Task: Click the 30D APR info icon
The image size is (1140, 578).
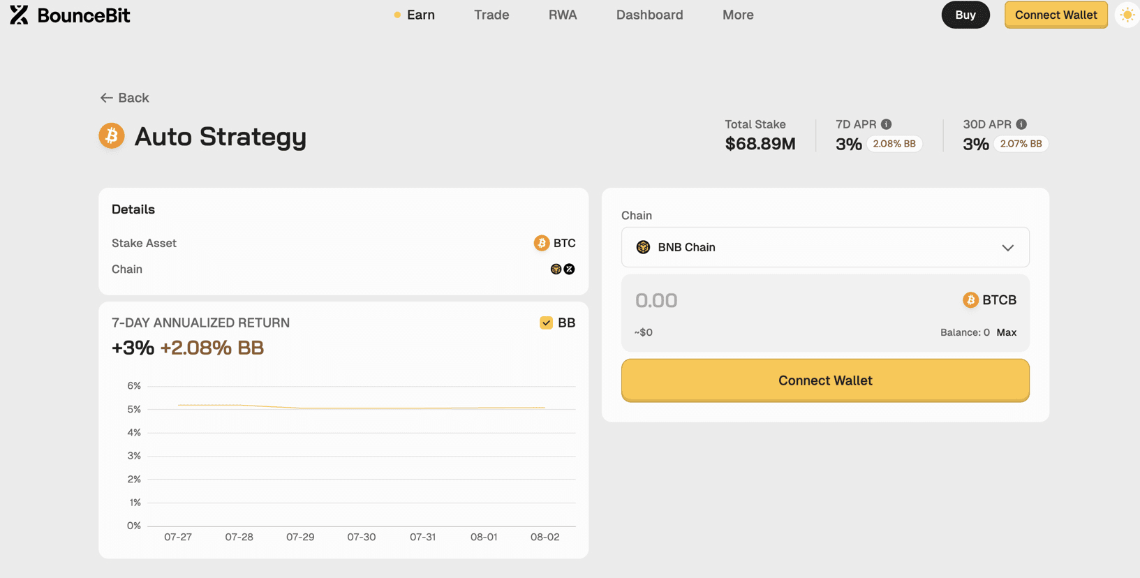Action: click(x=1021, y=124)
